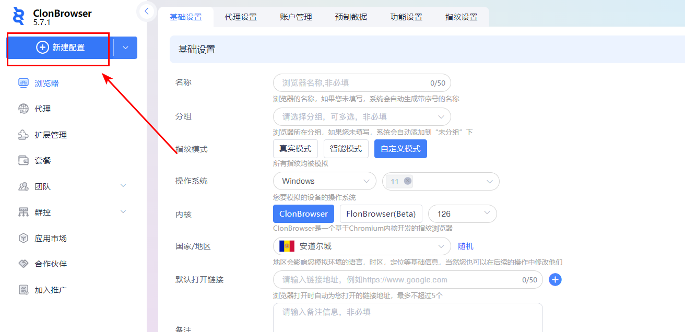
Task: Open dropdown arrow beside 新建配置
Action: point(125,48)
